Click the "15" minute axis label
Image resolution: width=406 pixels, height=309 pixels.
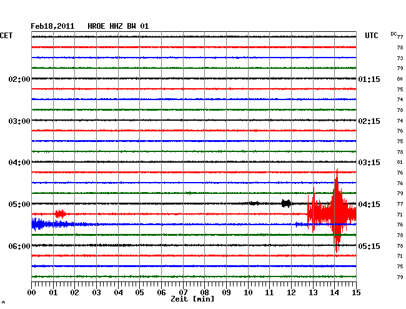pyautogui.click(x=356, y=292)
